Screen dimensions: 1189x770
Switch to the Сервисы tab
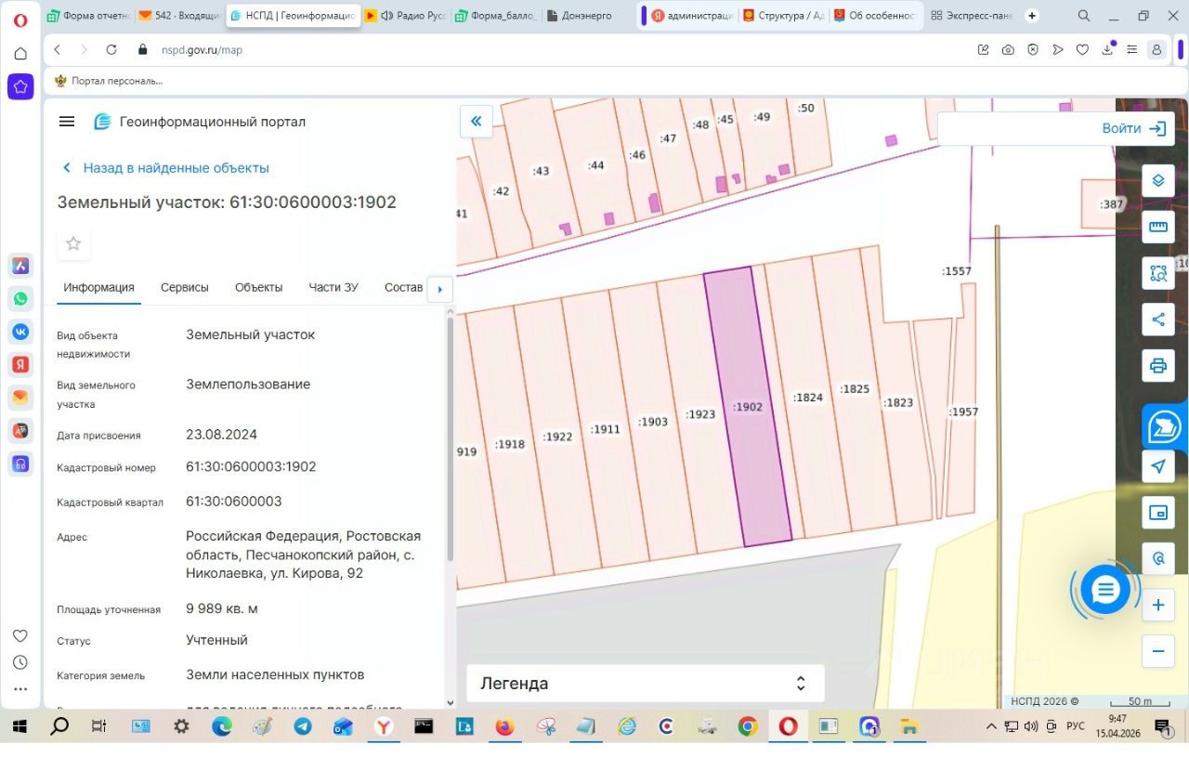pos(184,288)
